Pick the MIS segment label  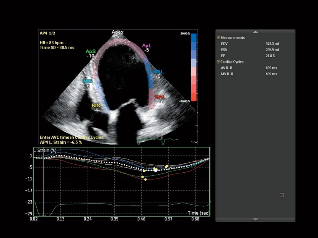click(x=88, y=81)
